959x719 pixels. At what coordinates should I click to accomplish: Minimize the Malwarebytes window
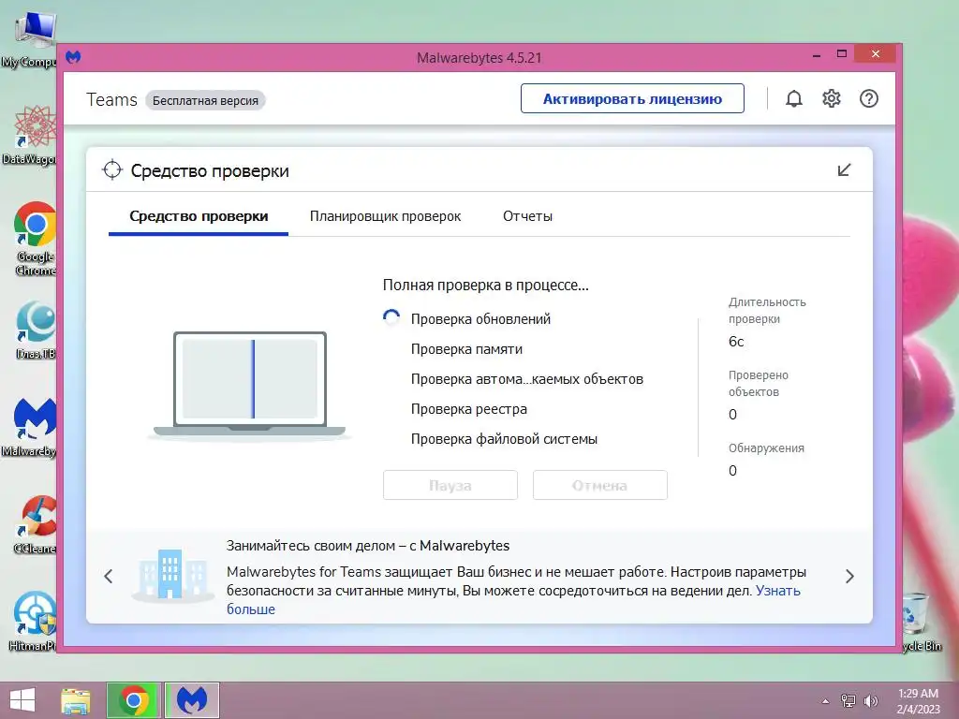(817, 55)
